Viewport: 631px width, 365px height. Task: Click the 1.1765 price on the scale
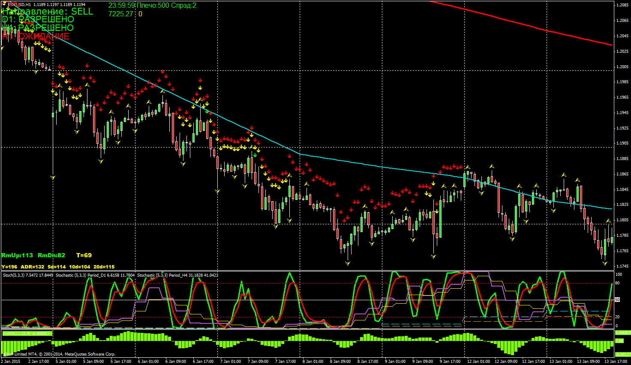pos(622,251)
